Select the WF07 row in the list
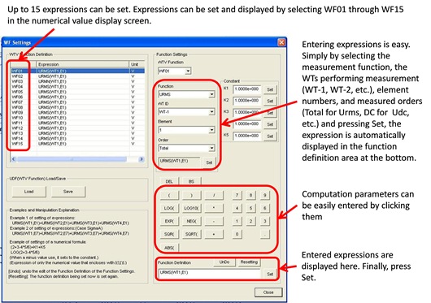Viewport: 431px width, 303px height. pos(77,102)
